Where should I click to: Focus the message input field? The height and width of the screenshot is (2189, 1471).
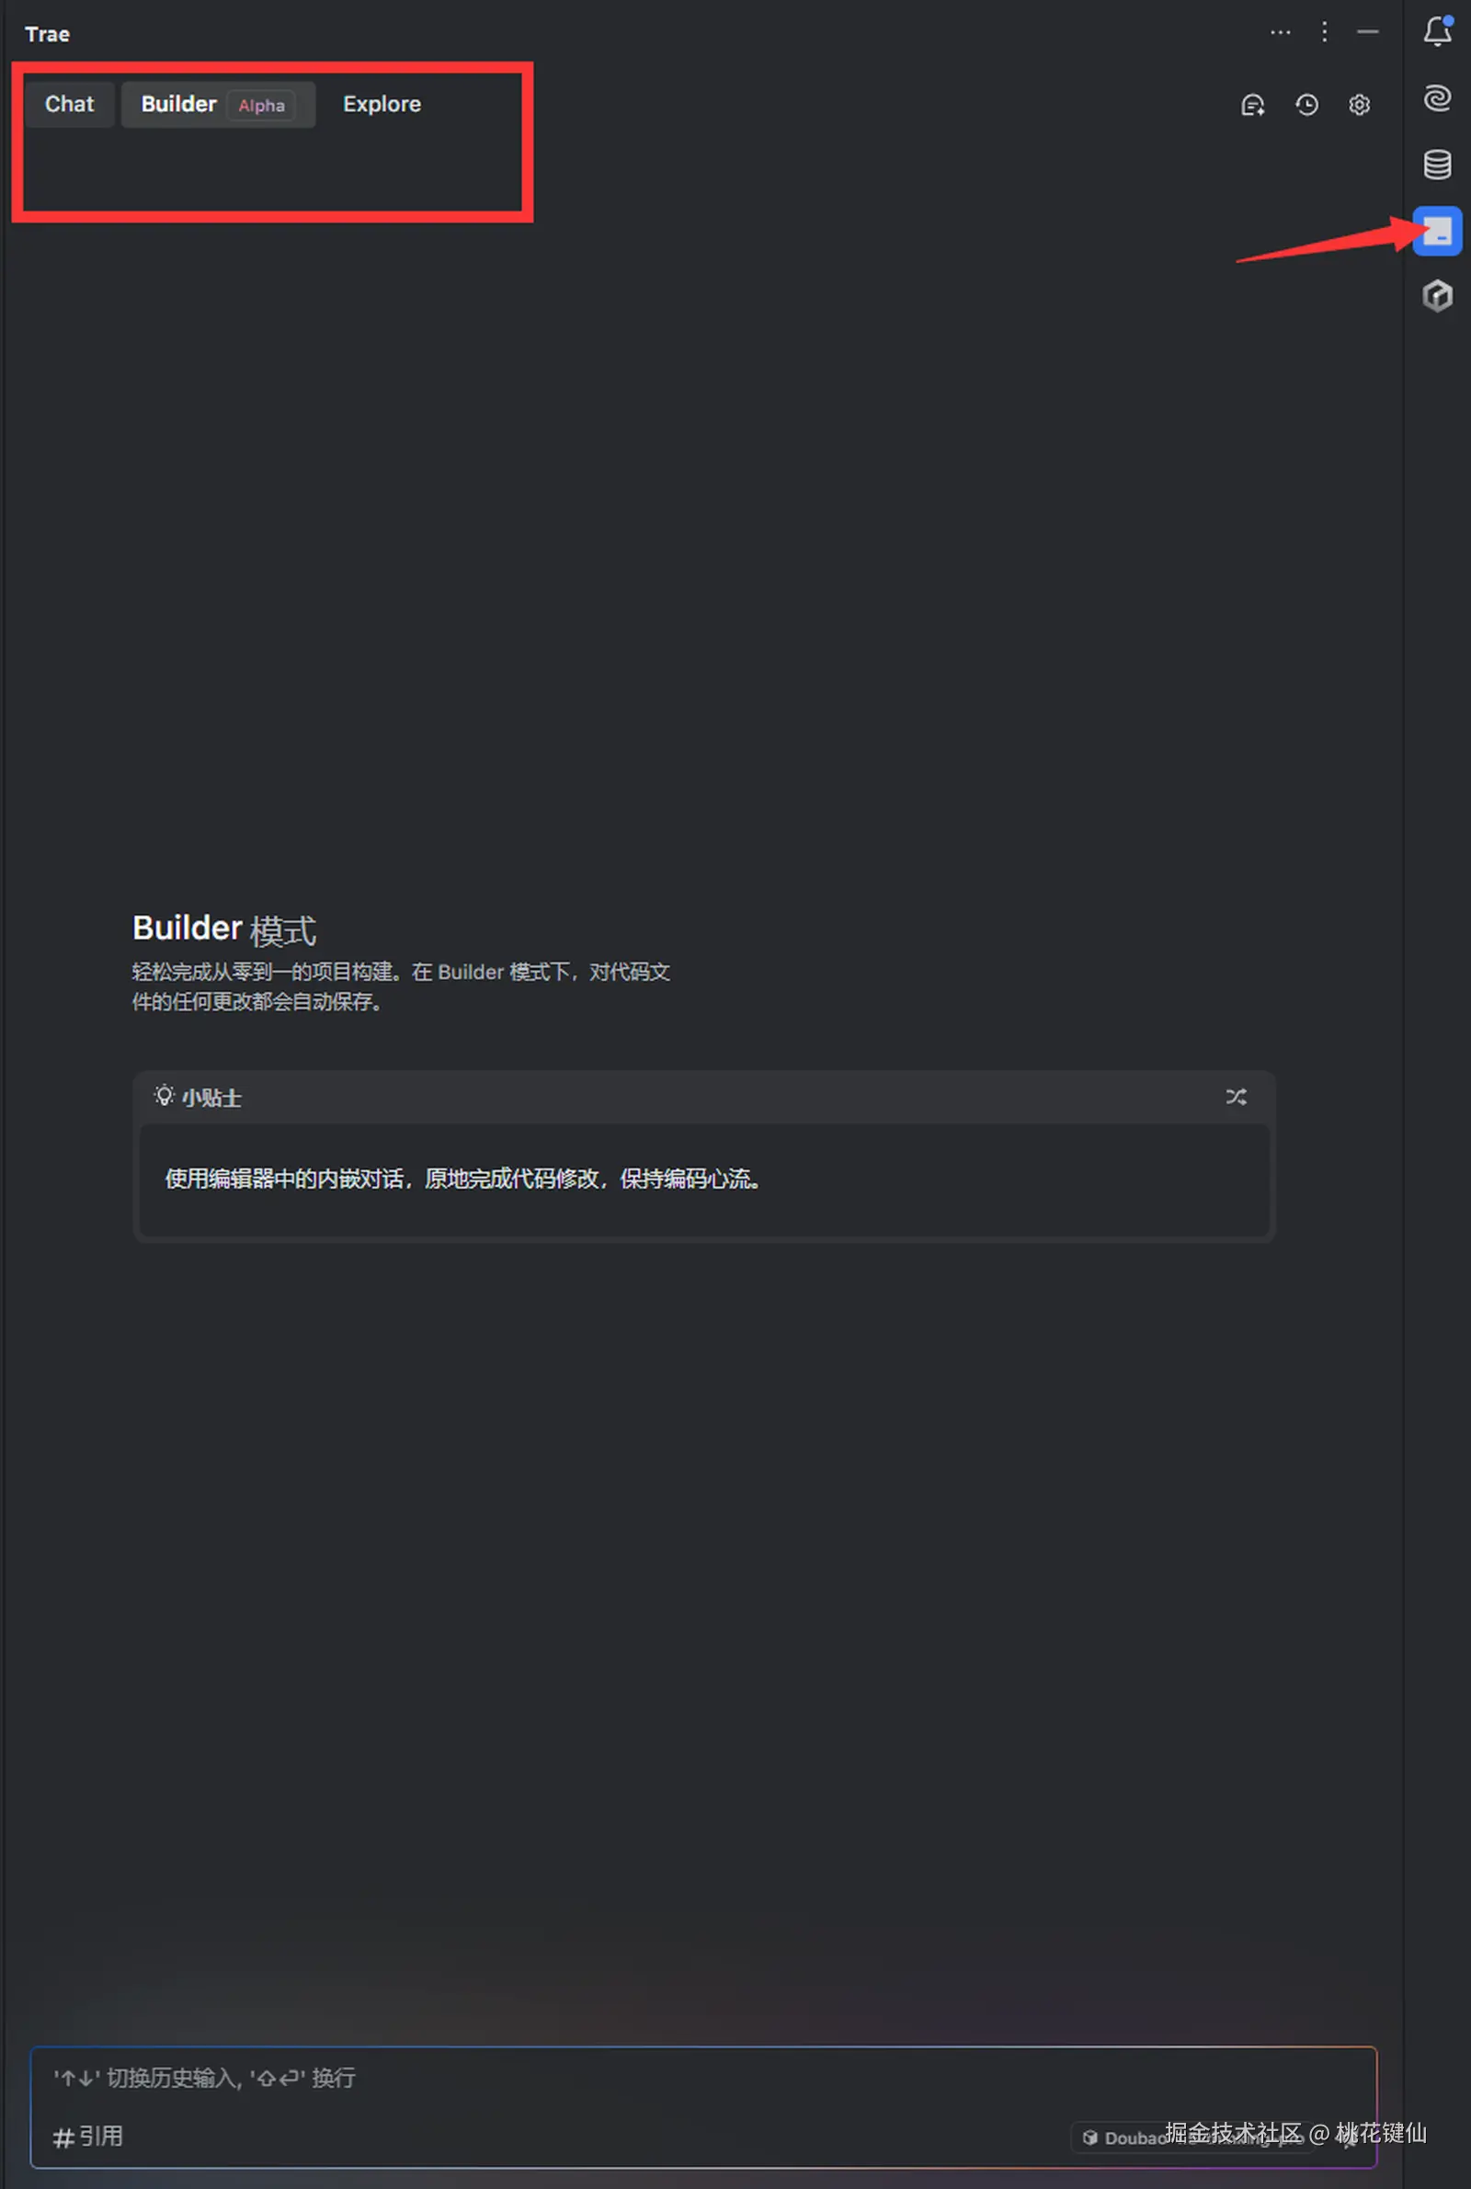[x=702, y=2079]
